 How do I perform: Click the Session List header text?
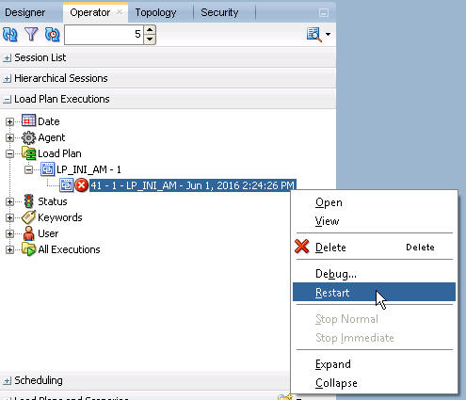[x=40, y=57]
